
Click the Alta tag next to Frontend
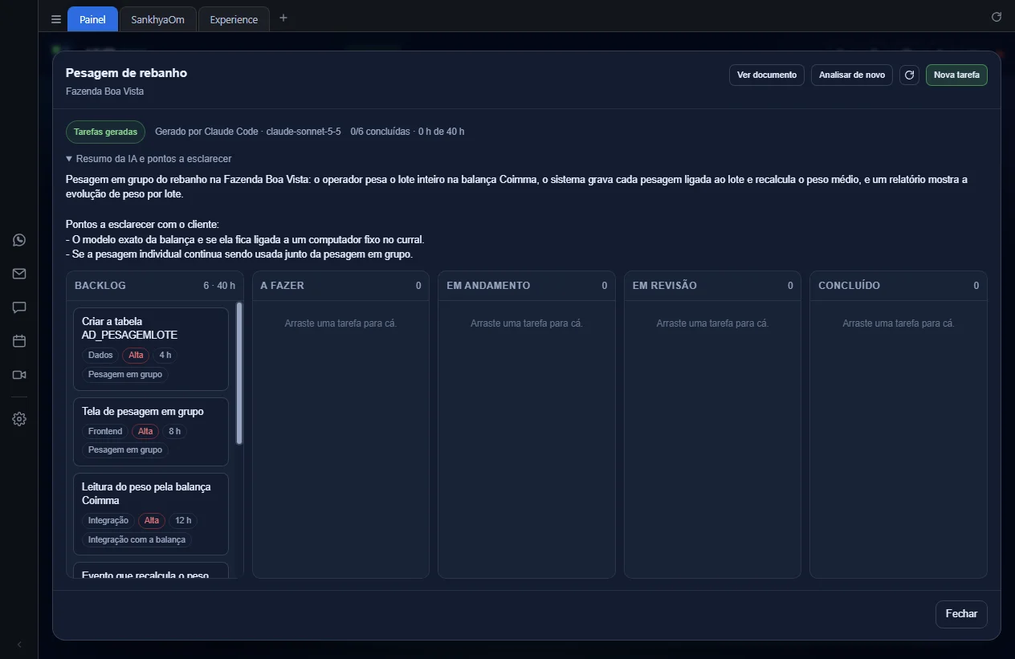point(145,431)
